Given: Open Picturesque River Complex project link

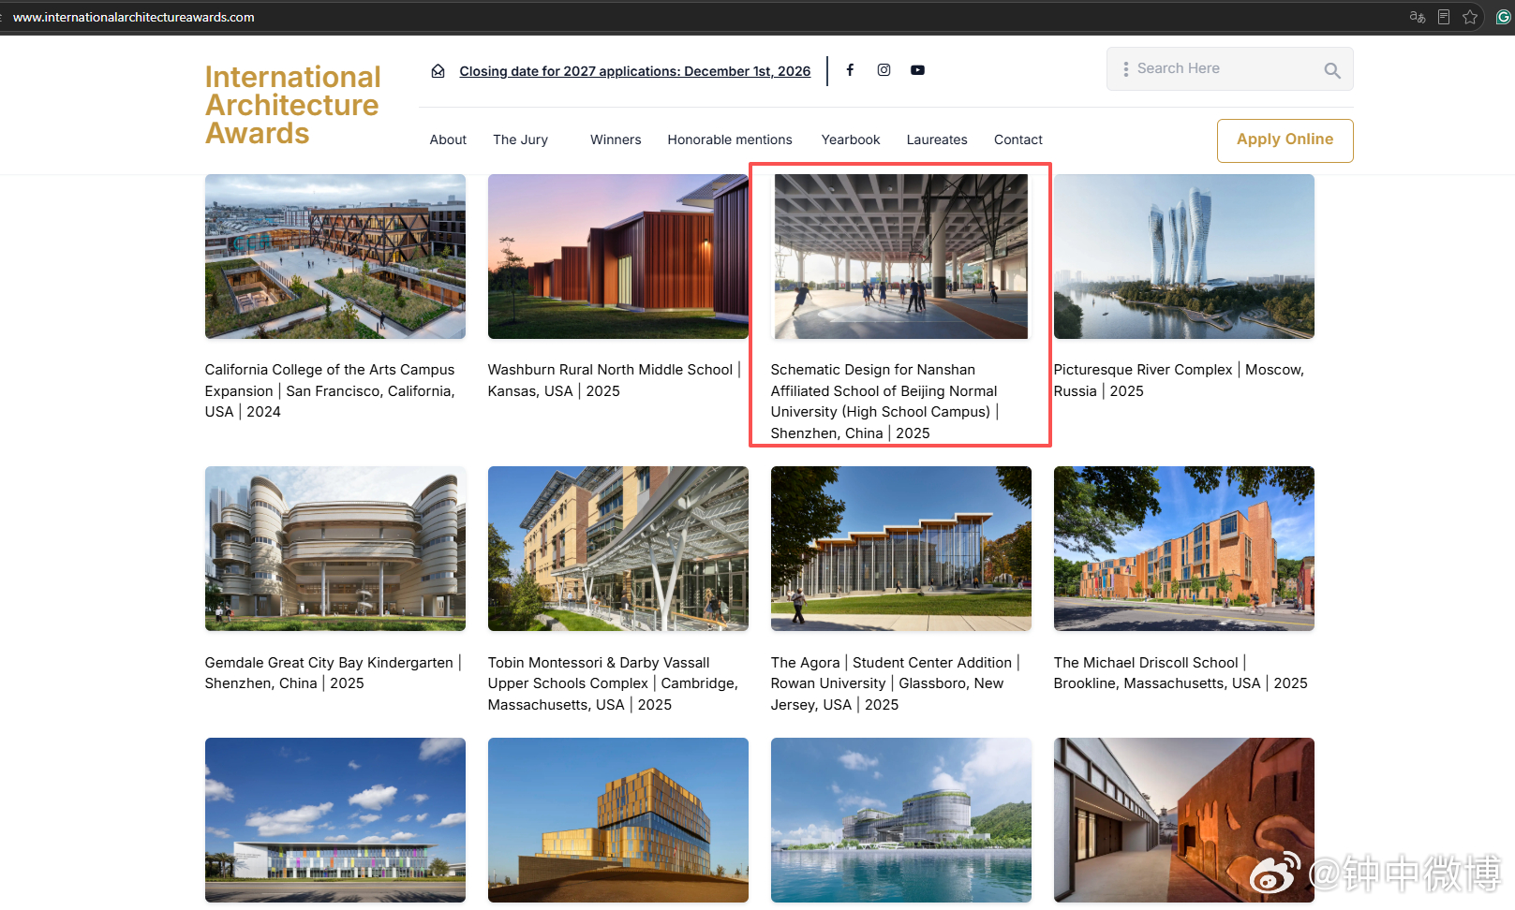Looking at the screenshot, I should [x=1179, y=380].
